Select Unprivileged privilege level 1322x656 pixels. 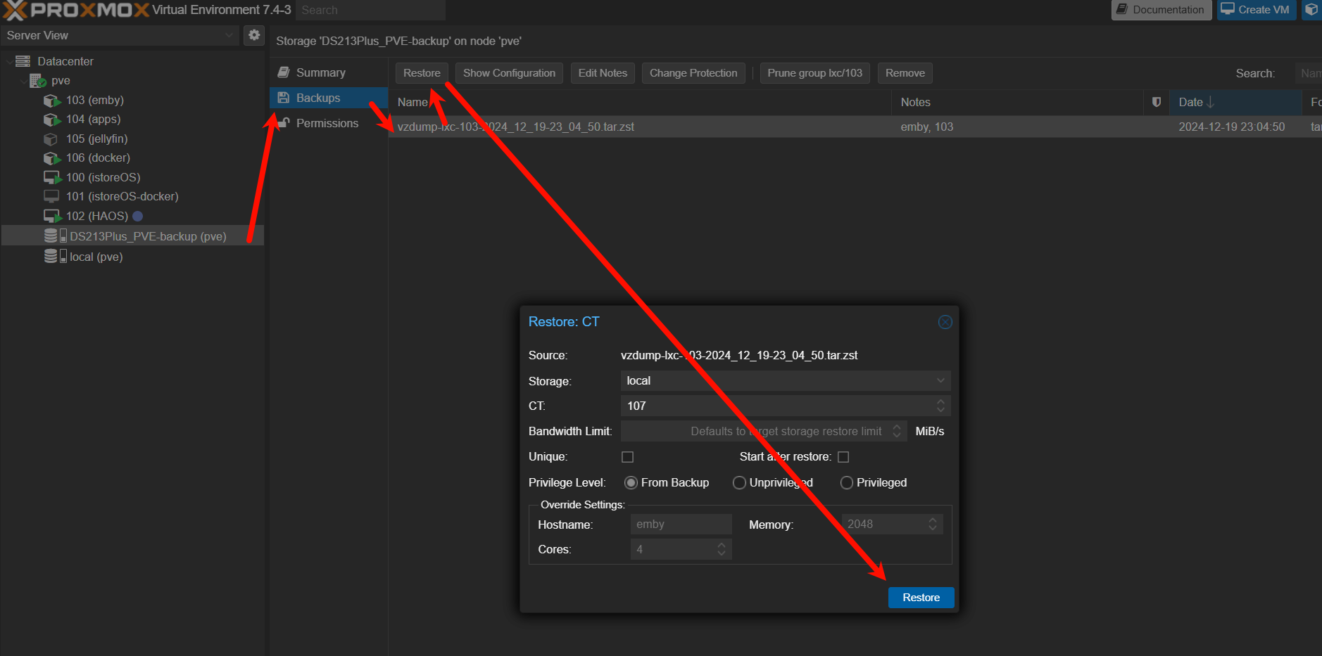tap(739, 482)
